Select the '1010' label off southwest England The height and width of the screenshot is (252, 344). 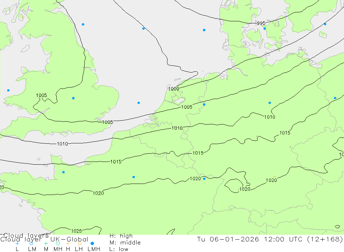62,144
